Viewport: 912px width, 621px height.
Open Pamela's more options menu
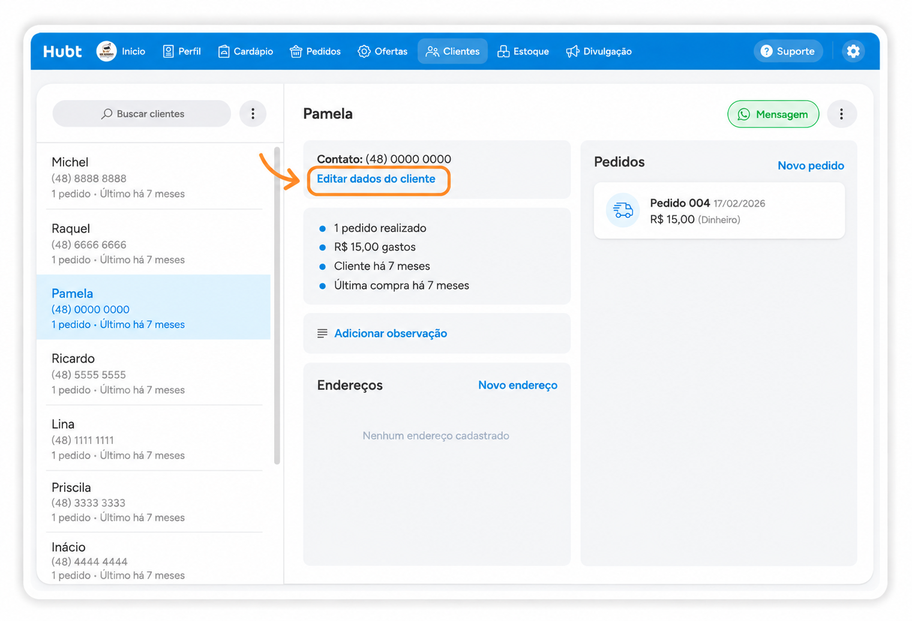(842, 114)
